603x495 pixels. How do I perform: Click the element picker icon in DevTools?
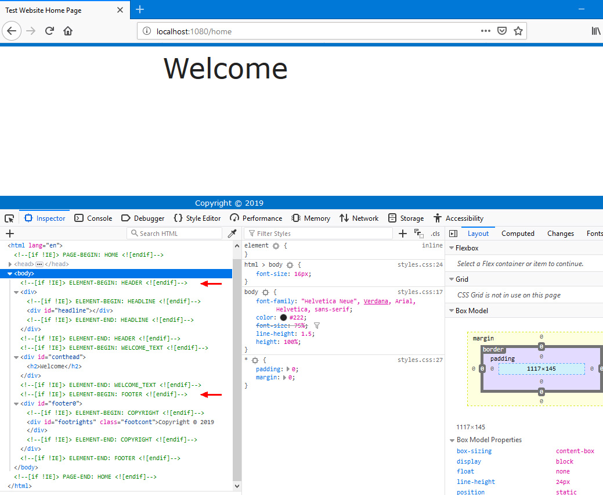[9, 218]
